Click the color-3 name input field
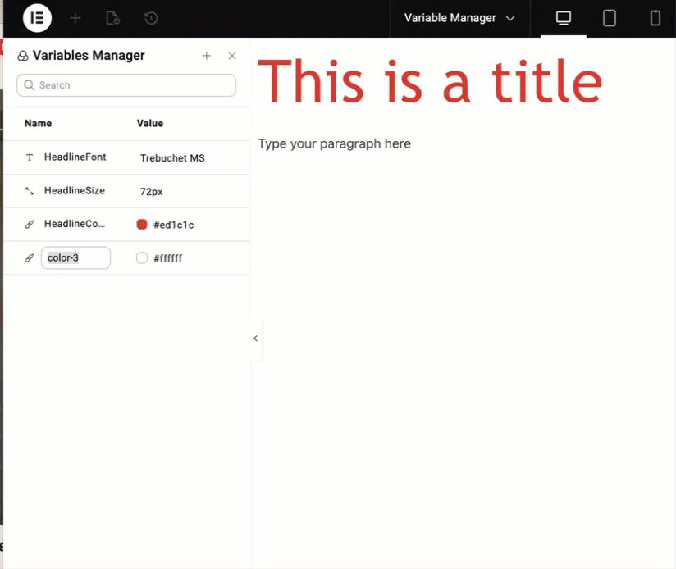 [75, 258]
